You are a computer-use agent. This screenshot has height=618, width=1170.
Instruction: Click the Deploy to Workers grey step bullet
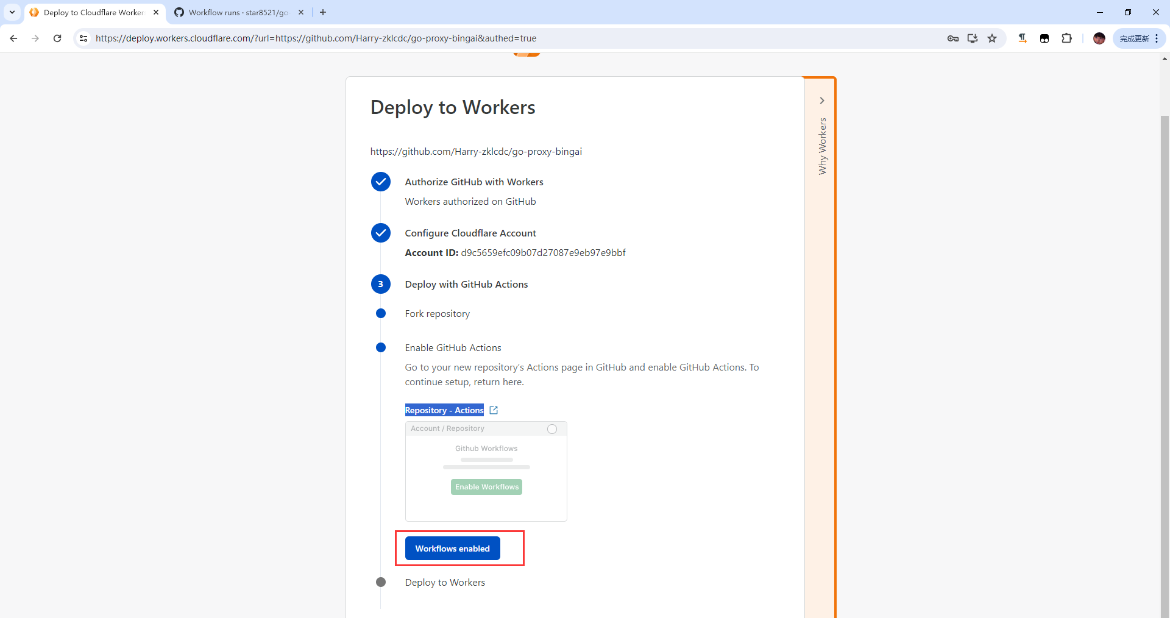click(x=381, y=582)
